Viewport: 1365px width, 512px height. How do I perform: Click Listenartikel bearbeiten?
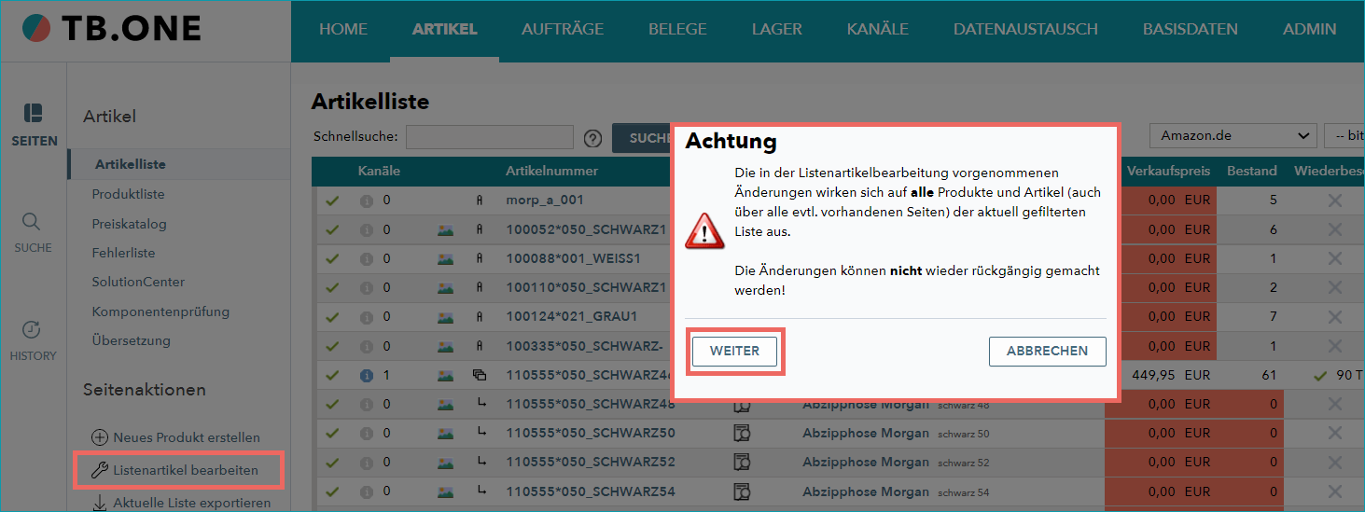[x=175, y=470]
